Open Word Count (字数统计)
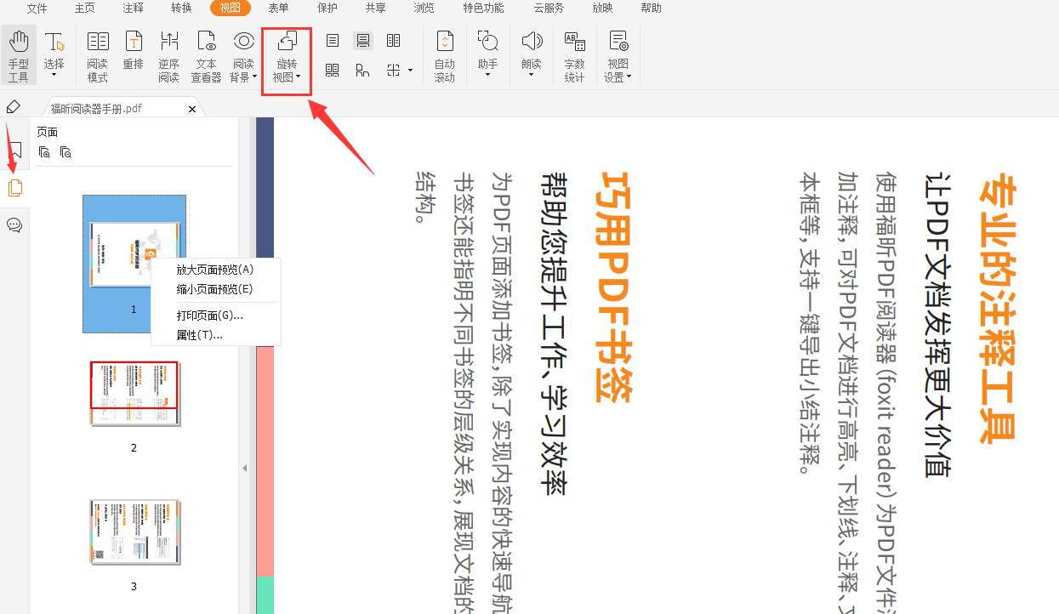The width and height of the screenshot is (1059, 614). (x=574, y=55)
